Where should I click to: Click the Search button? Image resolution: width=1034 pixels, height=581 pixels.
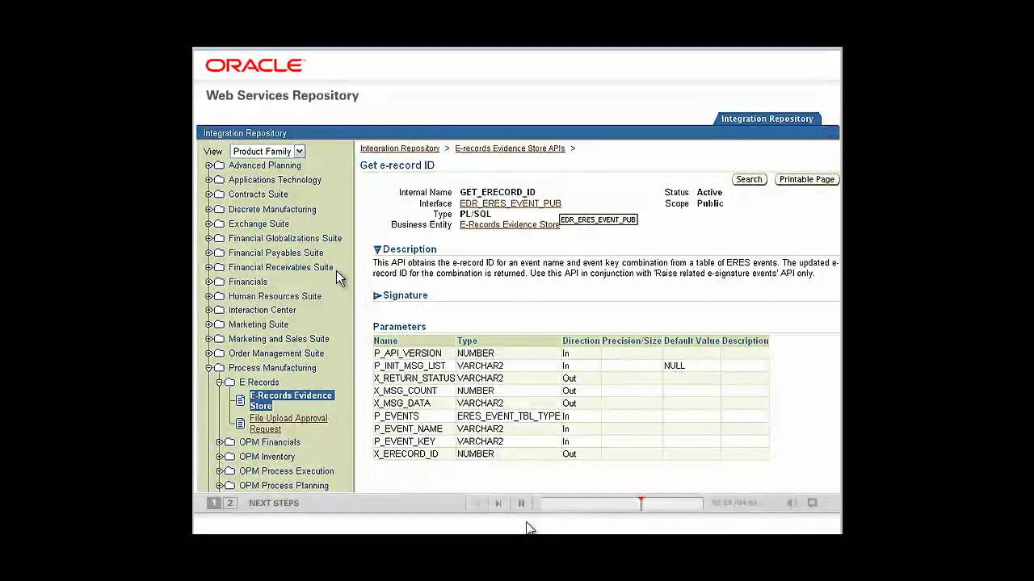pyautogui.click(x=749, y=179)
